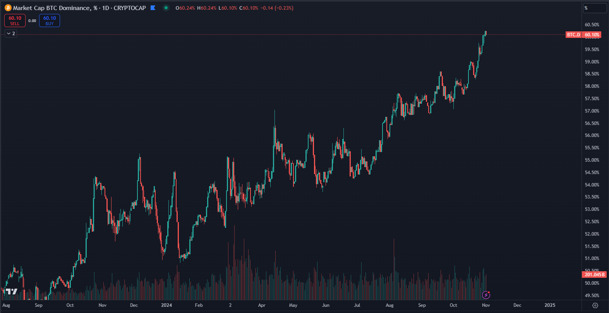
Task: Open the % price scale unit selector
Action: click(x=595, y=8)
